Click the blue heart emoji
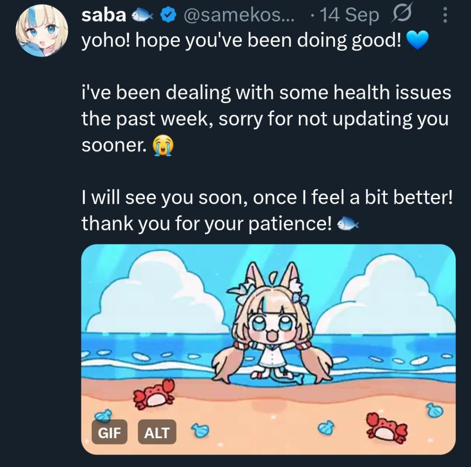Screen dimensions: 471x467 click(x=417, y=41)
